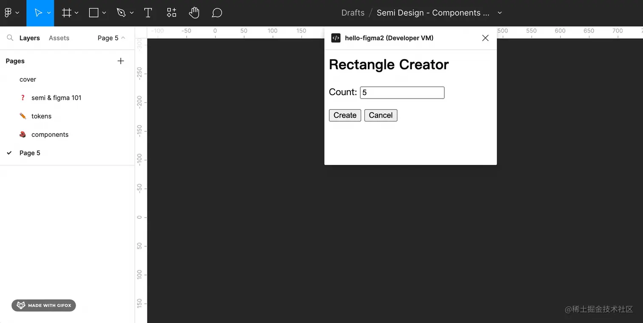643x323 pixels.
Task: Open the Figma main menu
Action: 11,13
